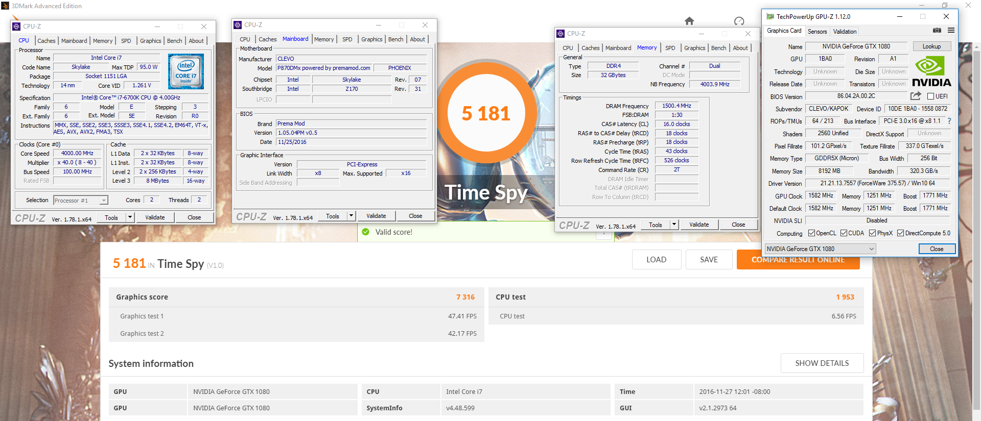
Task: Click Memory Type GDDR5X (Micron) field
Action: [836, 158]
